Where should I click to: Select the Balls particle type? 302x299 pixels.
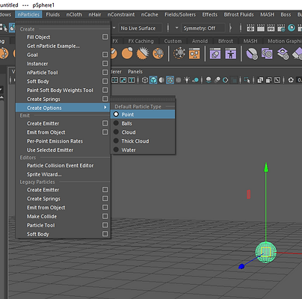[x=143, y=123]
